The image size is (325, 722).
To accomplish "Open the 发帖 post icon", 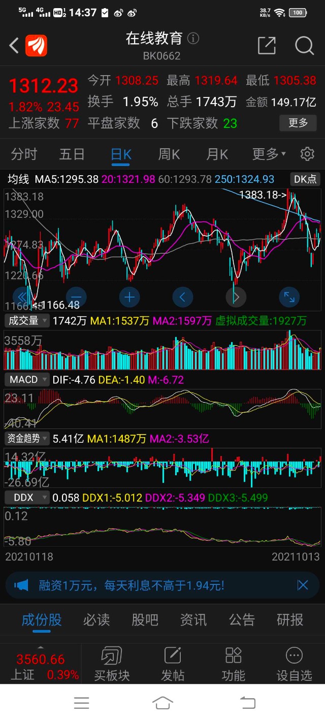I will click(x=173, y=664).
